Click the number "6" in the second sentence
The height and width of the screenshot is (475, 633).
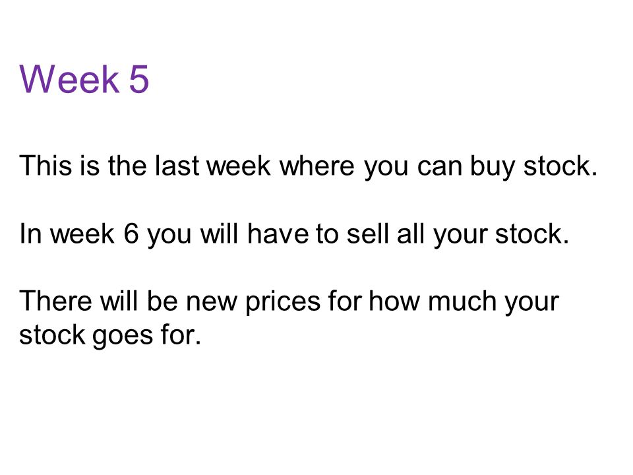click(131, 234)
